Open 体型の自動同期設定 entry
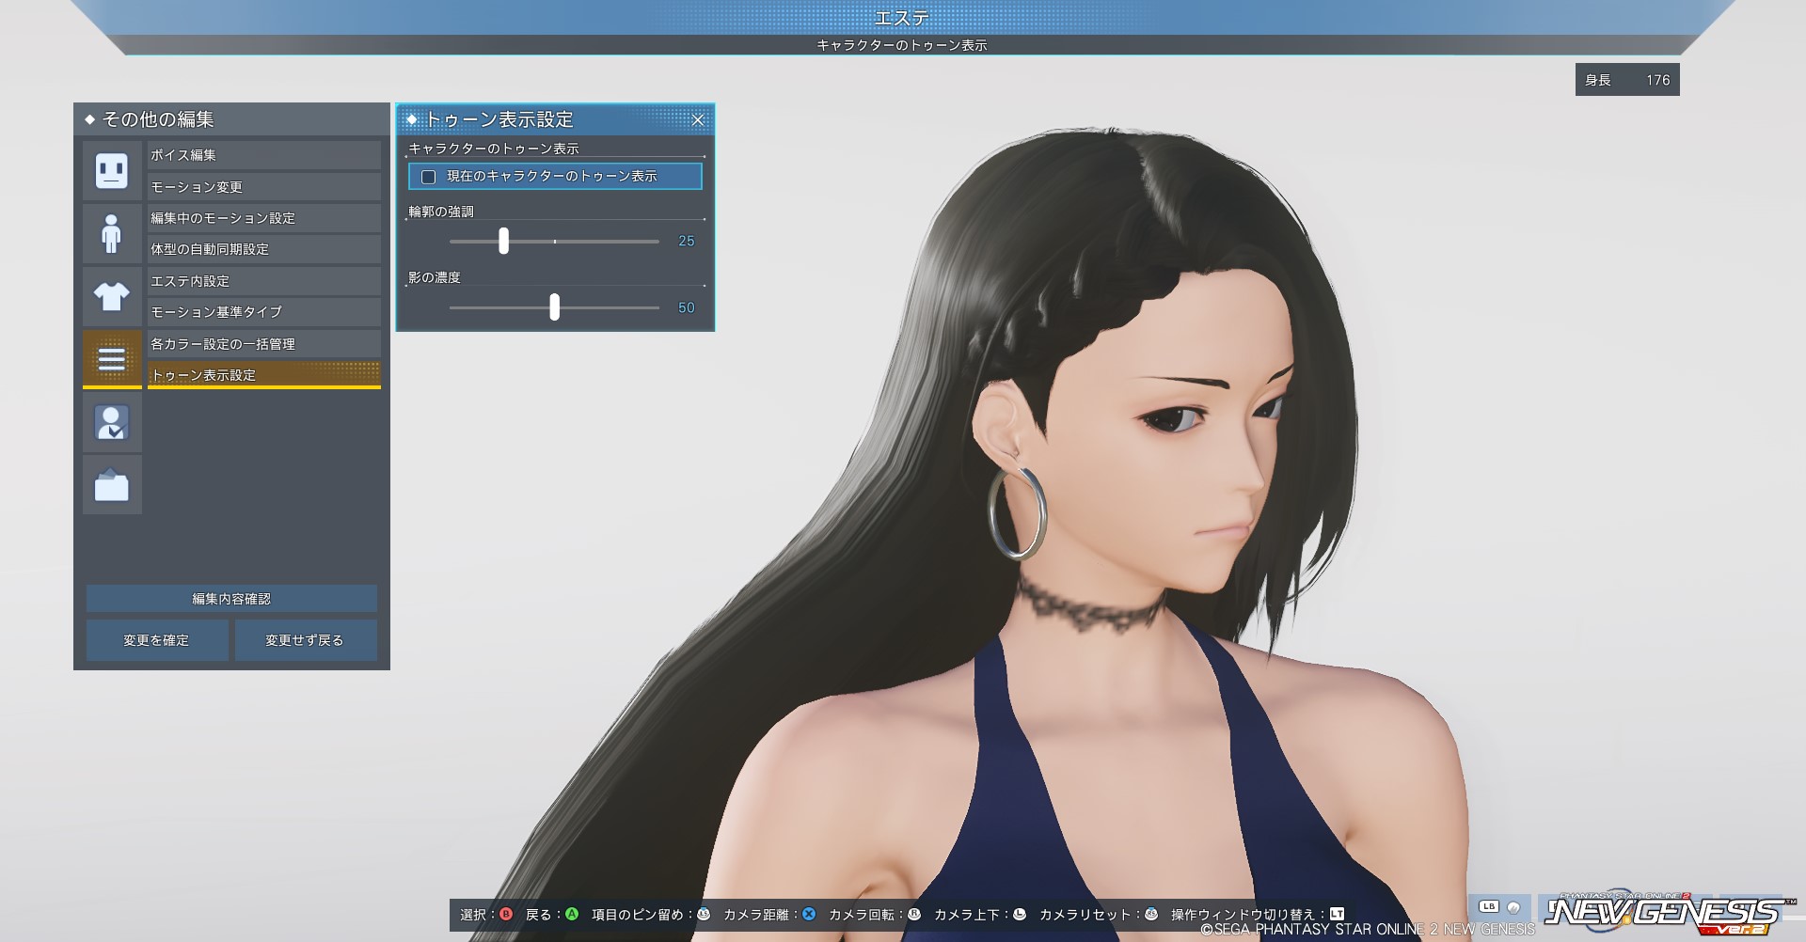The image size is (1806, 942). click(264, 249)
